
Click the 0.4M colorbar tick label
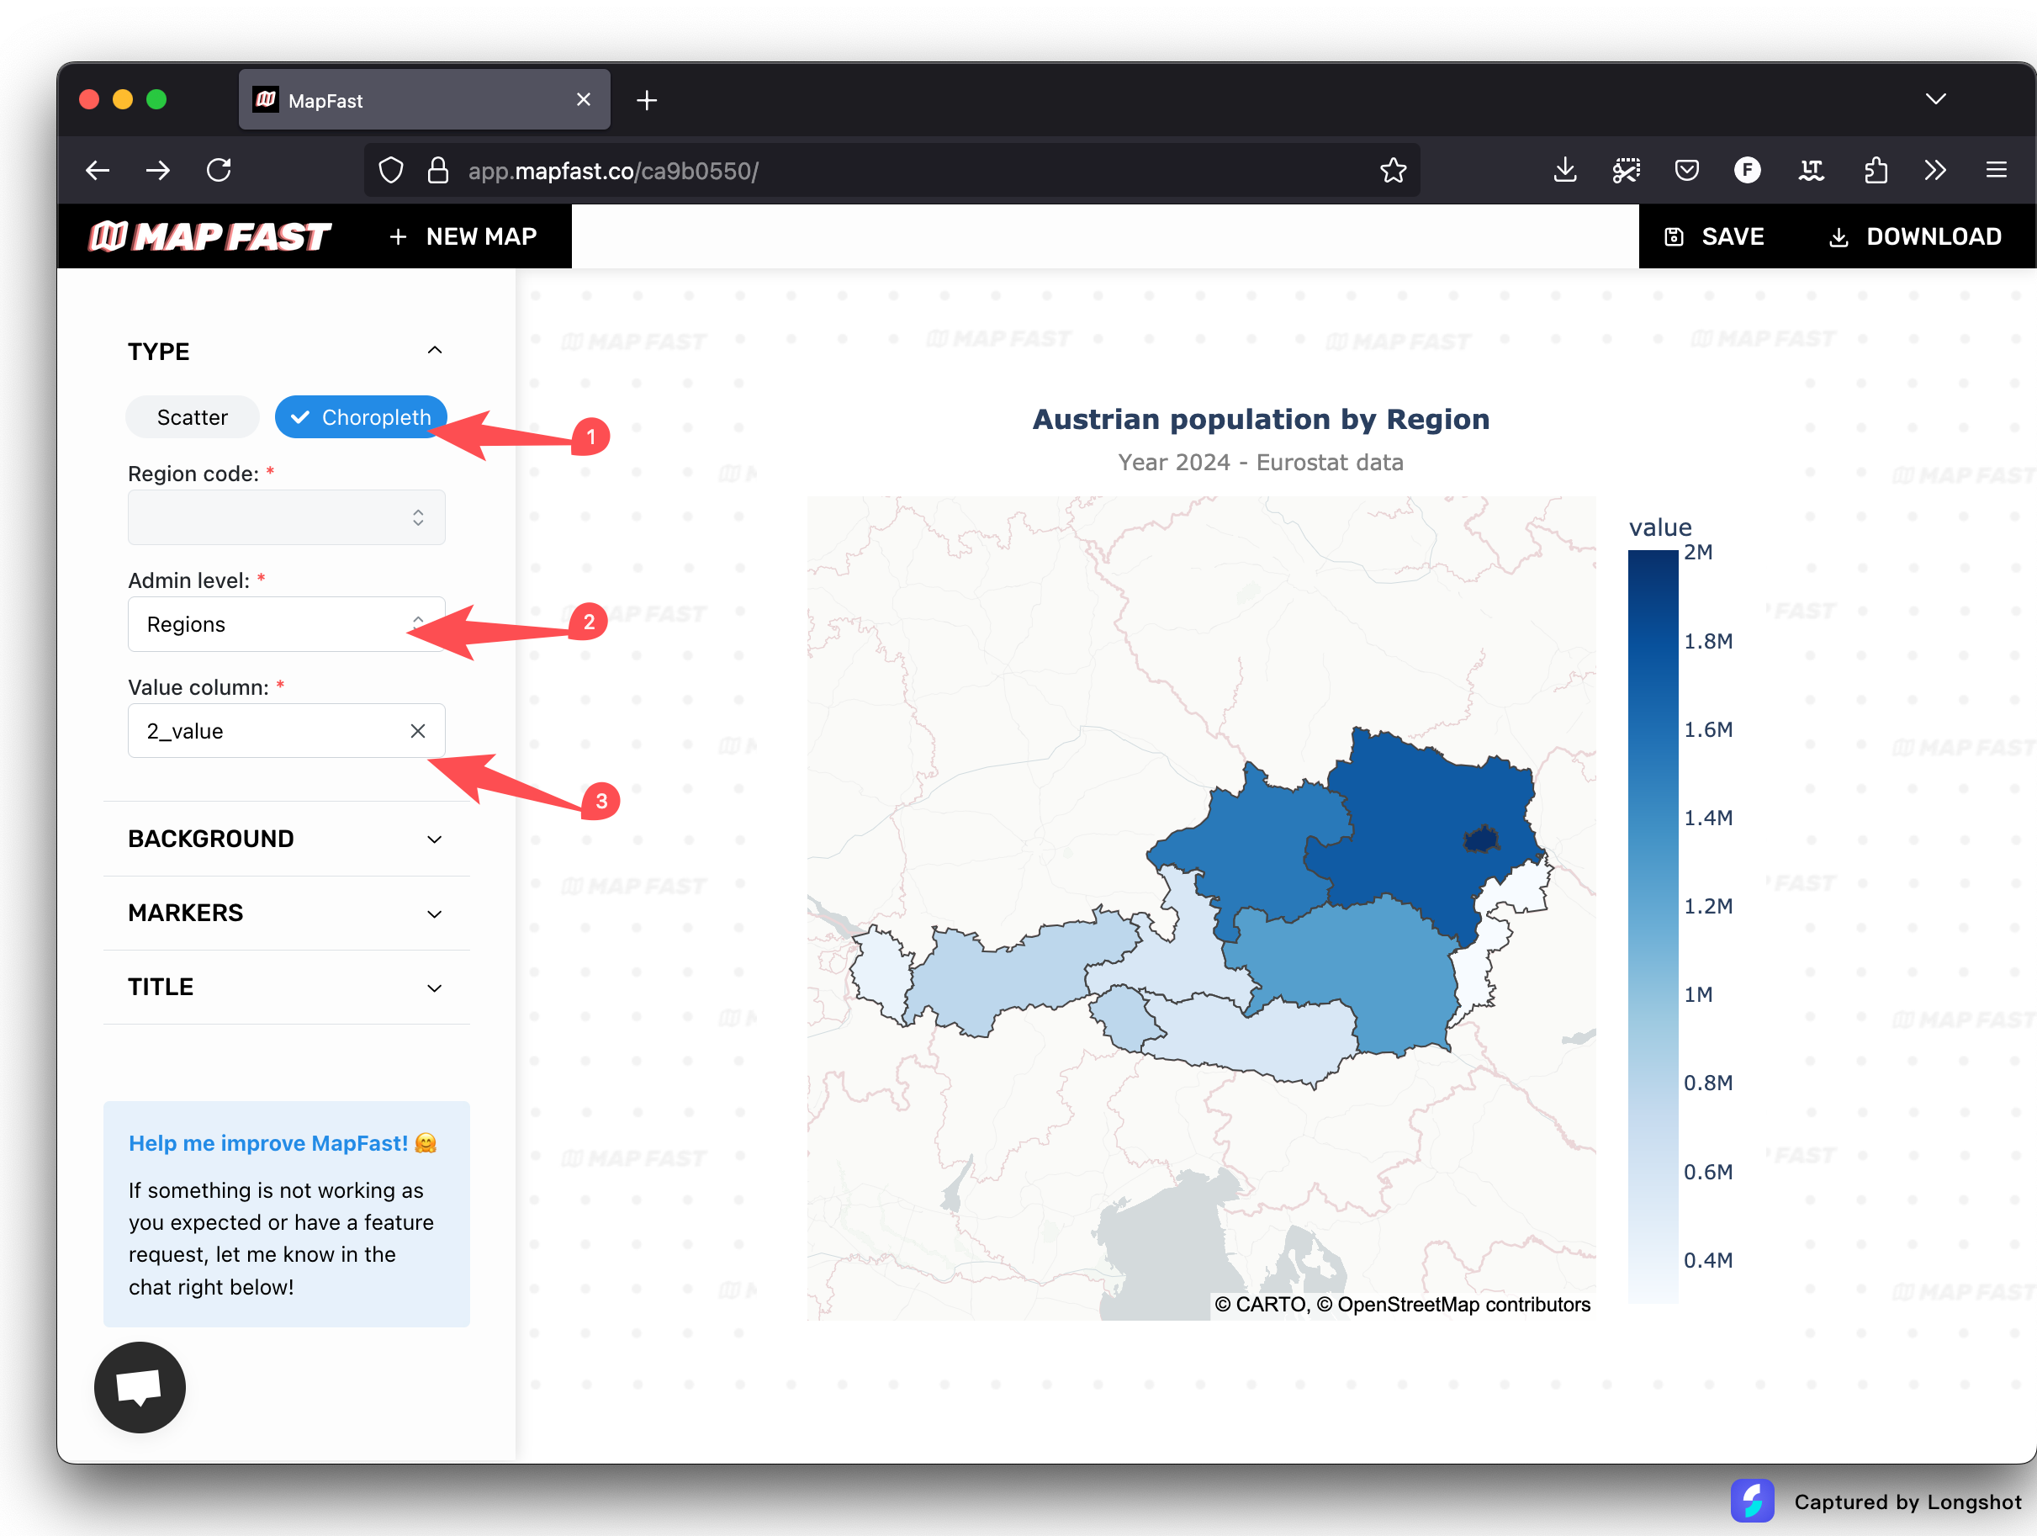coord(1708,1260)
